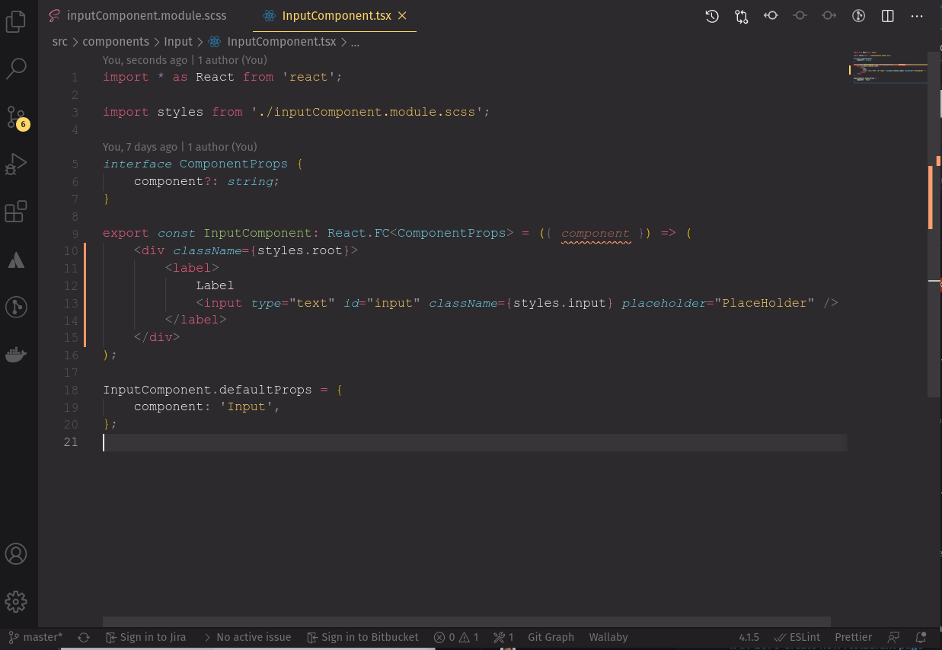The width and height of the screenshot is (942, 650).
Task: Open the Extensions view
Action: (x=17, y=212)
